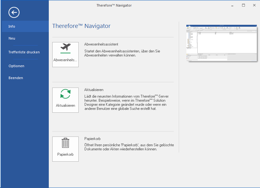
Task: Launch the Abwesenheitsassistent tile
Action: [x=65, y=55]
